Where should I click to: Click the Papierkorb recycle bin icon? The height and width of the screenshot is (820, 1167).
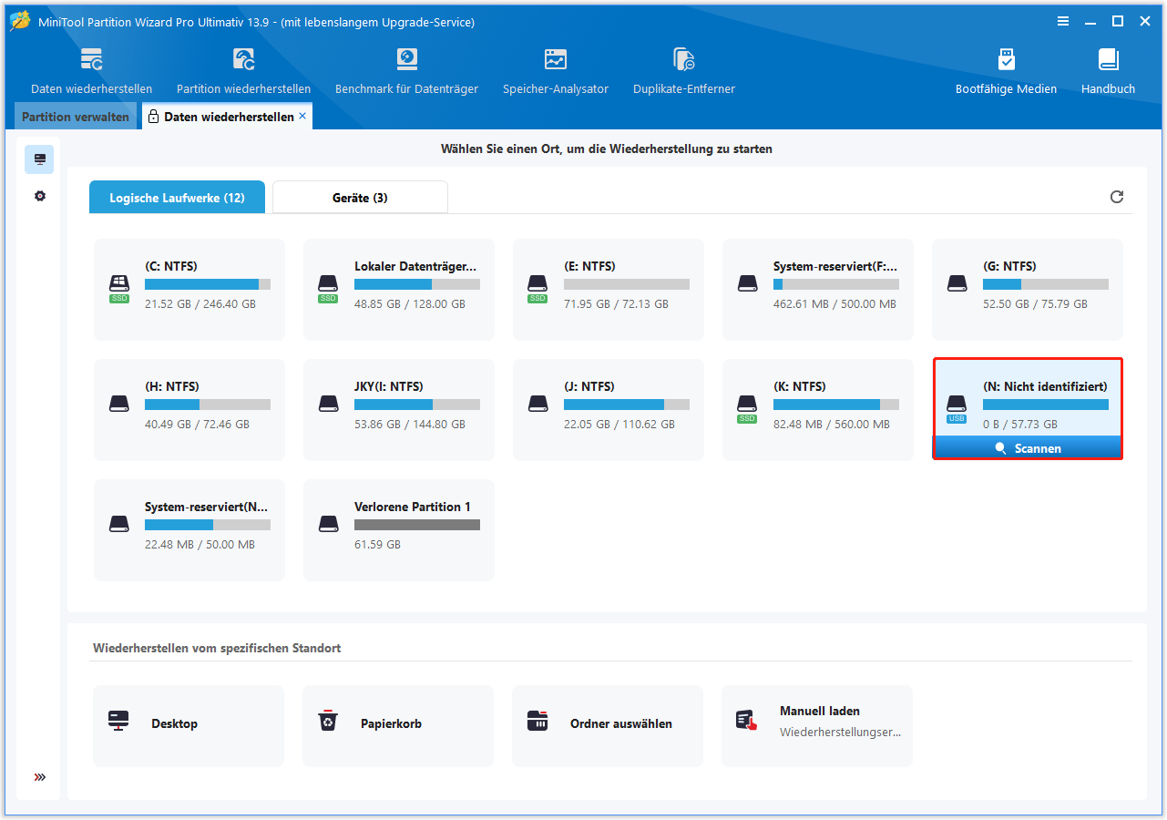[x=328, y=721]
